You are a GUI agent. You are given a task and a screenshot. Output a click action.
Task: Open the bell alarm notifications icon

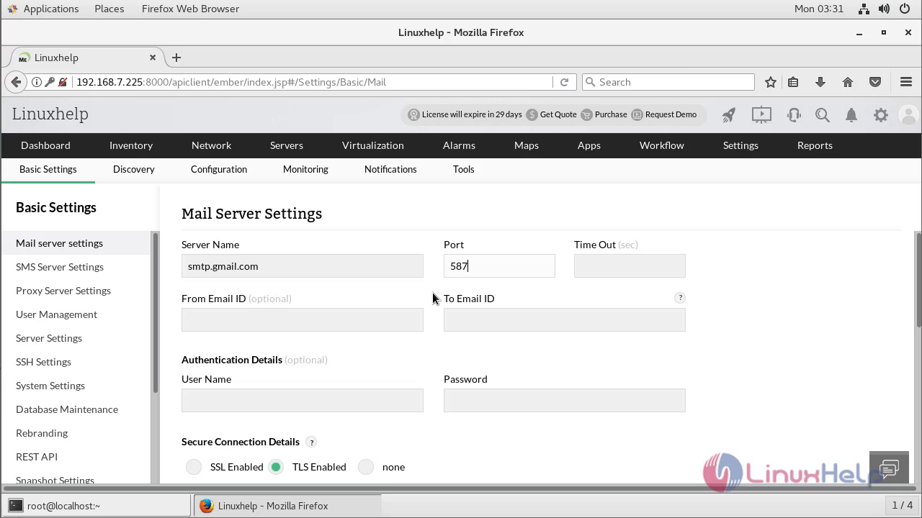click(851, 114)
